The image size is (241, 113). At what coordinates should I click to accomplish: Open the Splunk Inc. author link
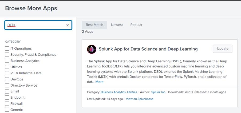[x=159, y=92]
